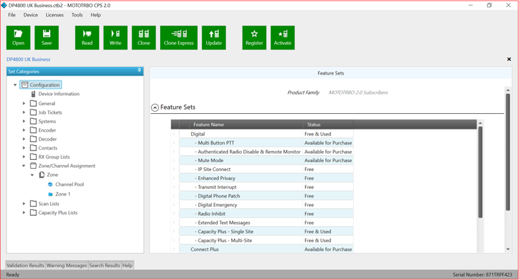Image resolution: width=519 pixels, height=280 pixels.
Task: Pin the Set Categories panel
Action: pos(139,71)
